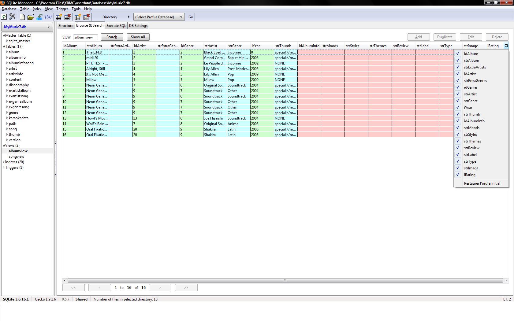This screenshot has height=321, width=514.
Task: Click the refresh database icon
Action: point(4,17)
